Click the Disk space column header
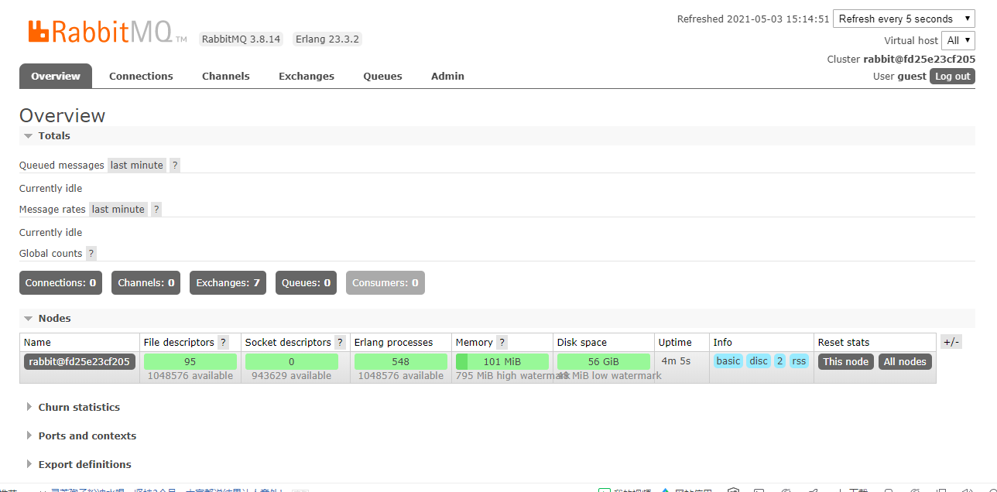 582,342
